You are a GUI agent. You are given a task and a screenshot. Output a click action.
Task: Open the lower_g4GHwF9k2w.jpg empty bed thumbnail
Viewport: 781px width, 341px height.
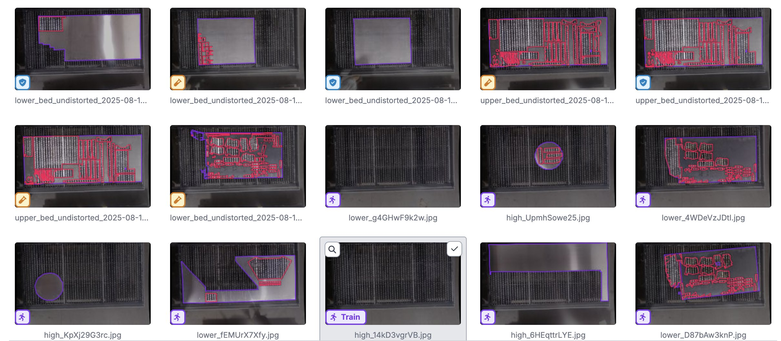[393, 166]
